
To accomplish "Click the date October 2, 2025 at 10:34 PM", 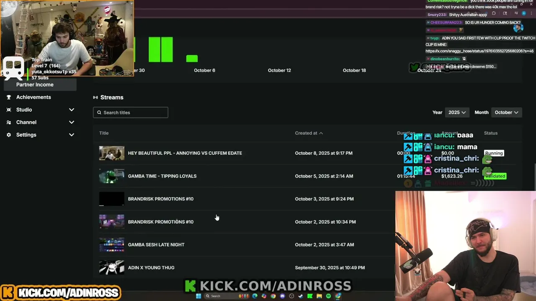I will coord(325,222).
